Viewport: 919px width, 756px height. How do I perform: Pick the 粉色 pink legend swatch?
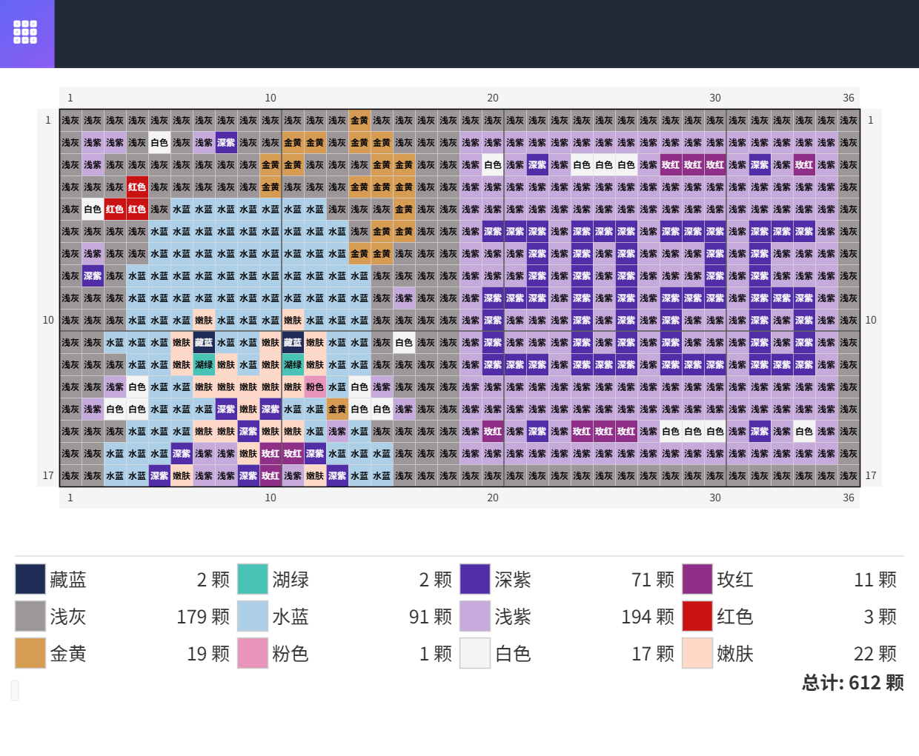(253, 653)
